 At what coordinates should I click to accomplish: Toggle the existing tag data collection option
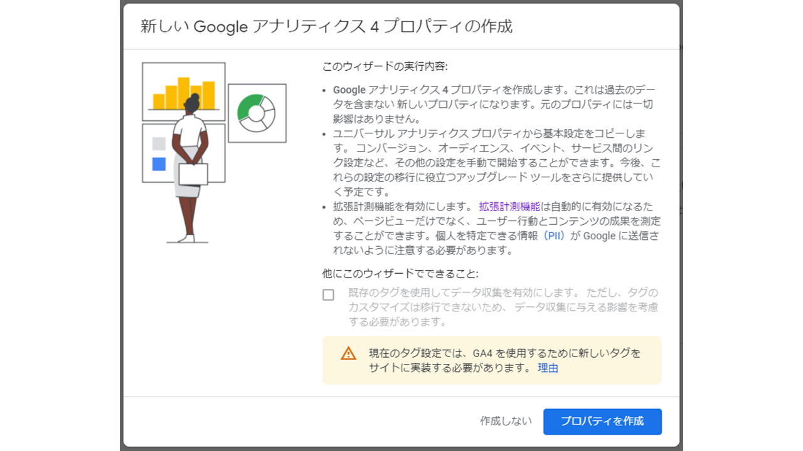pos(327,294)
